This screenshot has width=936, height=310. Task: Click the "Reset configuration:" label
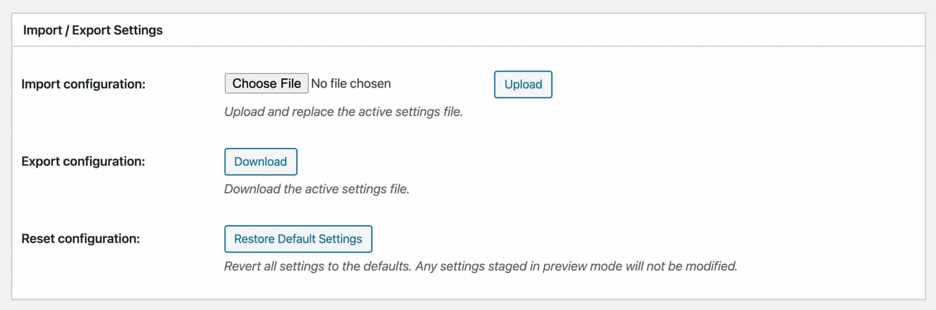(80, 239)
